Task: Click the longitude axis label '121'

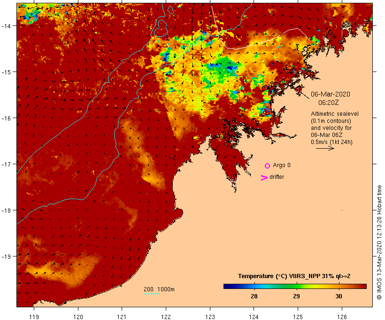Action: coord(122,317)
